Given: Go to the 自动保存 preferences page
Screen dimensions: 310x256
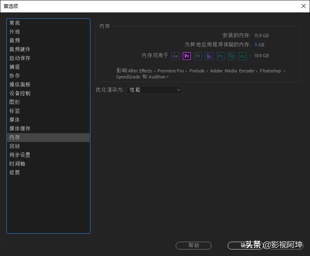Looking at the screenshot, I should pos(48,58).
